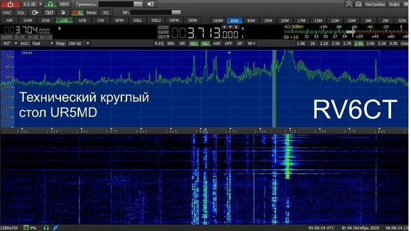Click the arrow-circle transmit icon beside SQL

pyautogui.click(x=35, y=13)
